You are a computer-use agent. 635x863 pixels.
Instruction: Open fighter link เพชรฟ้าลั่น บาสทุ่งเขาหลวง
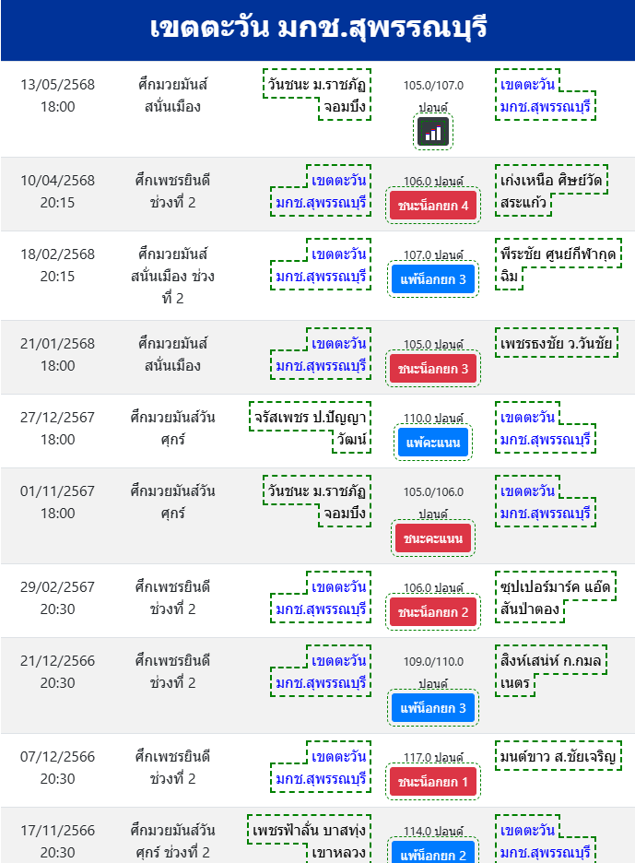click(x=310, y=839)
